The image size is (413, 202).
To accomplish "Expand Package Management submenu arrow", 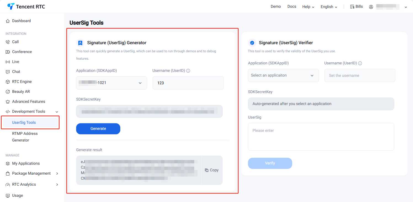I will (x=57, y=174).
